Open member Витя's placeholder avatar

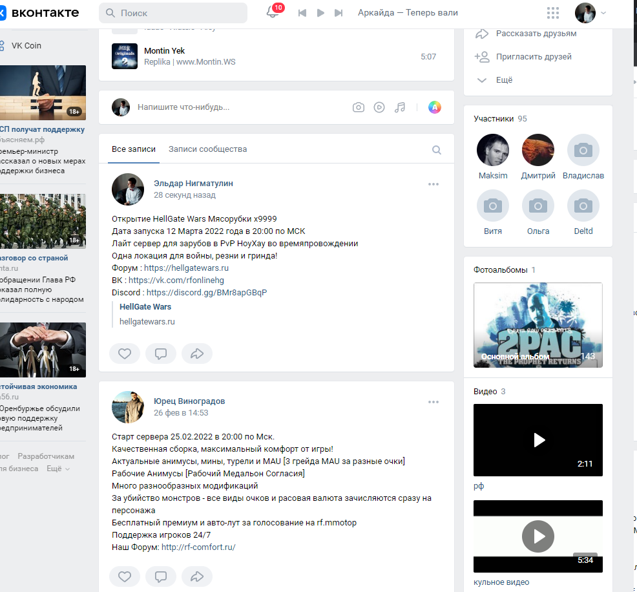[x=493, y=206]
